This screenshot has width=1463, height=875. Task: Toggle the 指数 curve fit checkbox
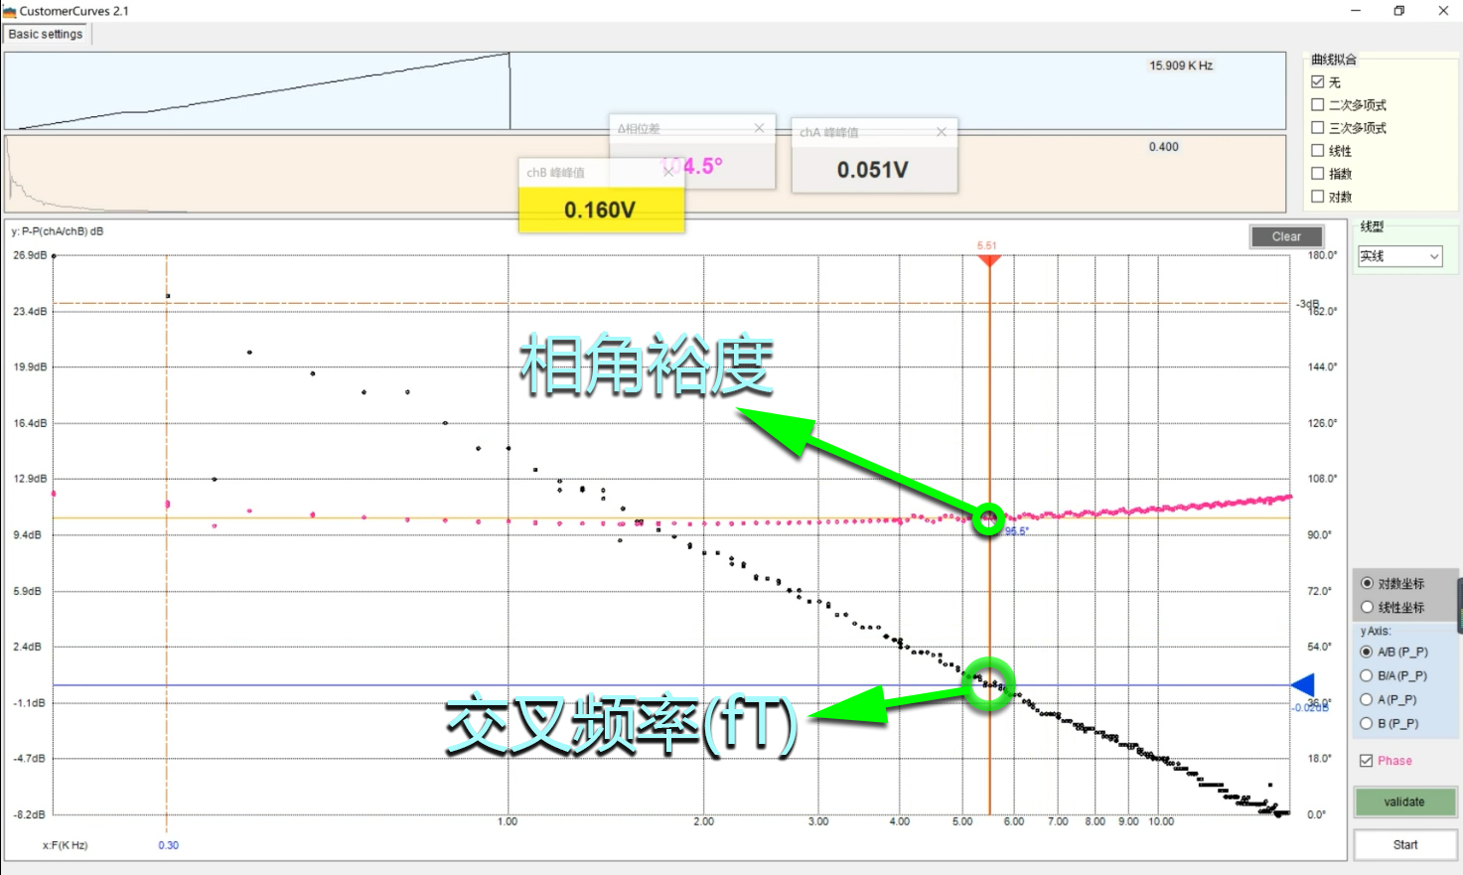click(1318, 174)
